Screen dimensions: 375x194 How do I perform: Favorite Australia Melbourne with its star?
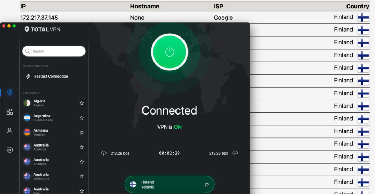click(x=82, y=176)
